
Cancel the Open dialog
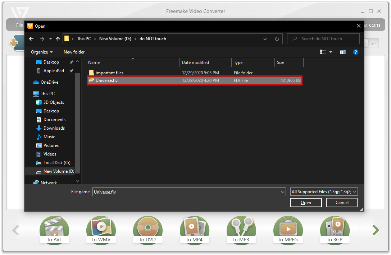coord(342,203)
